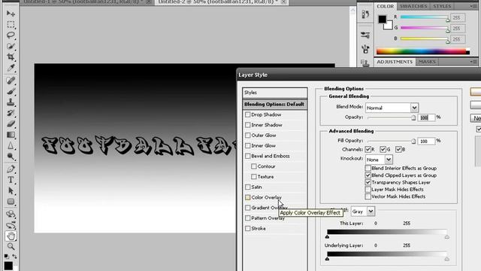481x271 pixels.
Task: Select the Lasso tool
Action: click(x=11, y=35)
